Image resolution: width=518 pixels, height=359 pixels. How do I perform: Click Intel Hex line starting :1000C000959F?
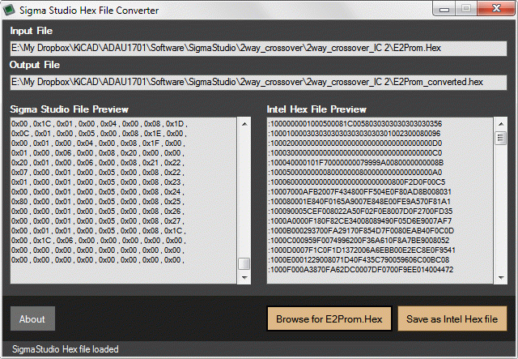click(x=359, y=241)
